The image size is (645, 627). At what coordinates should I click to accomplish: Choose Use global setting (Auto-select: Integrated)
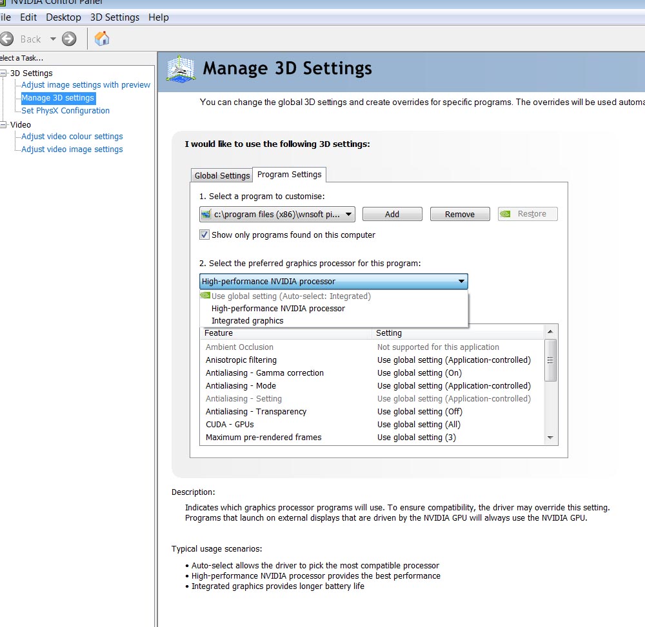coord(333,296)
